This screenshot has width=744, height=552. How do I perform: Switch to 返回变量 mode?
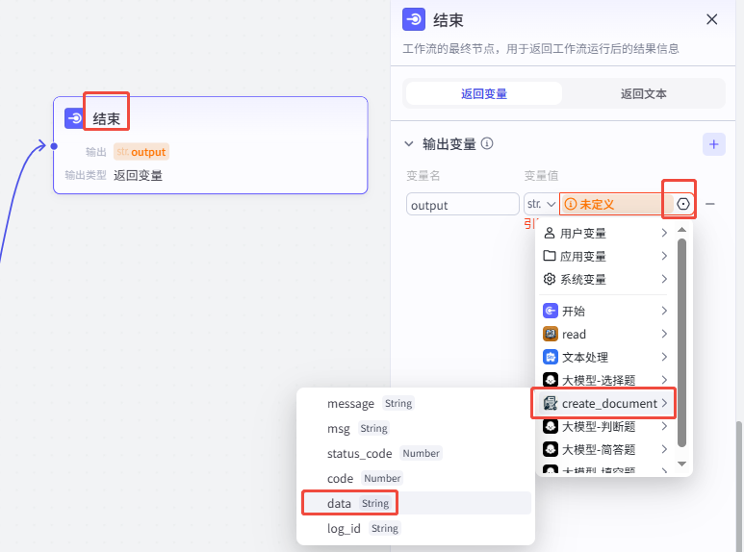(x=483, y=93)
